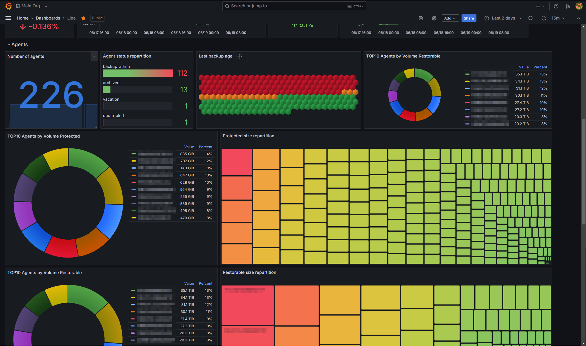Go to Dashboards breadcrumb

pyautogui.click(x=48, y=18)
